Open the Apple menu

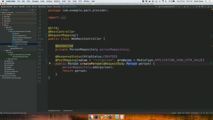point(3,1)
